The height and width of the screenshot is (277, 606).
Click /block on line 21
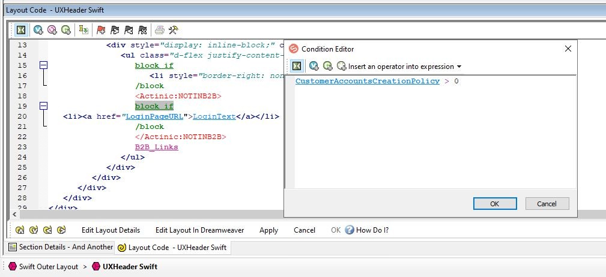coord(150,127)
